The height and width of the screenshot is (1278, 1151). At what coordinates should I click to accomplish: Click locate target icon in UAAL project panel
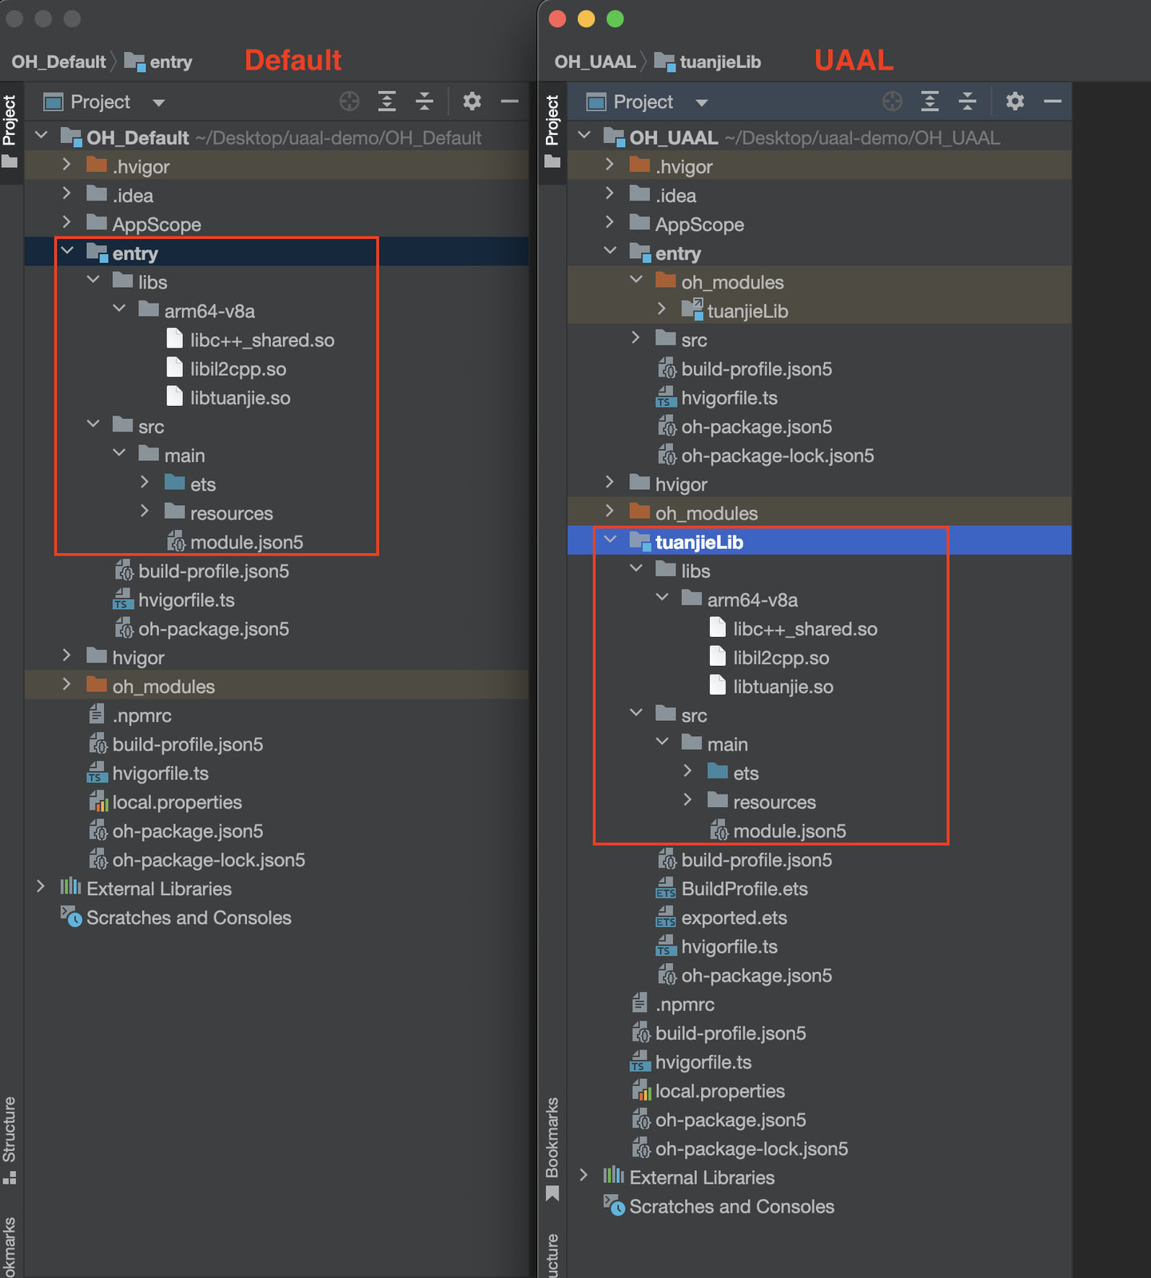[x=892, y=102]
